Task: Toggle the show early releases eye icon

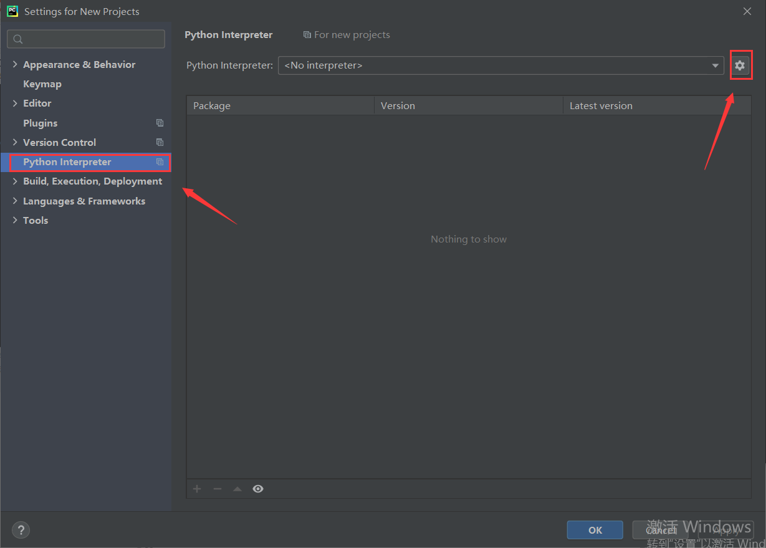Action: coord(258,489)
